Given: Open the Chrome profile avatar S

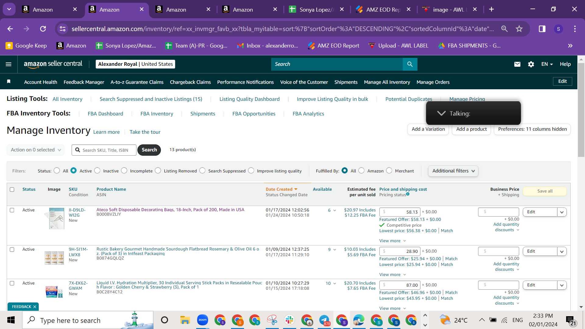Looking at the screenshot, I should [x=558, y=29].
